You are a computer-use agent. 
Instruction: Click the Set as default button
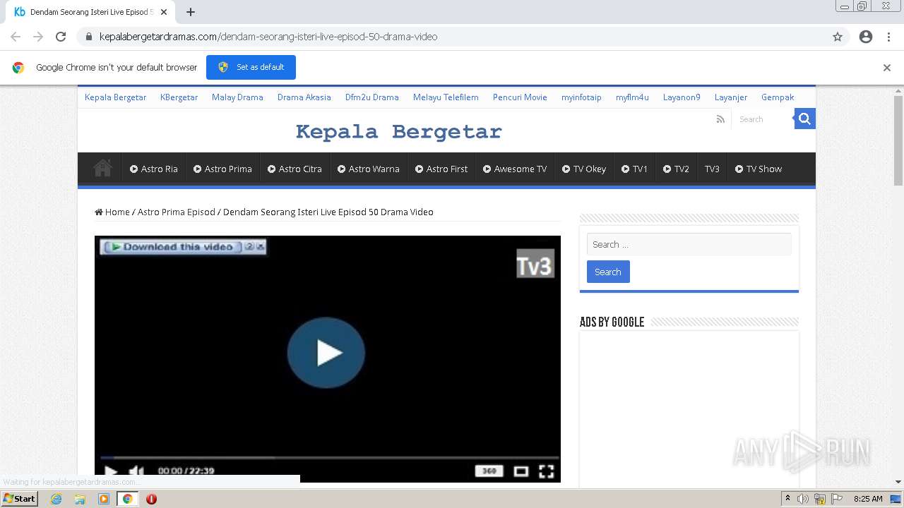point(251,67)
